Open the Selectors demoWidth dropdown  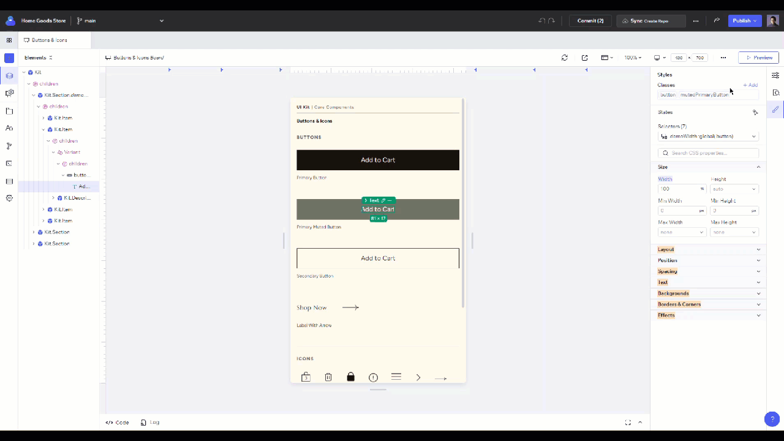708,137
